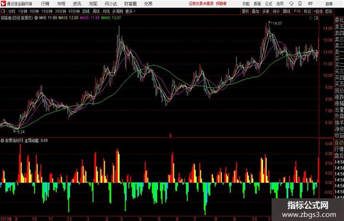Expand the main chart indicator settings arrow
The image size is (344, 221).
coord(36,18)
